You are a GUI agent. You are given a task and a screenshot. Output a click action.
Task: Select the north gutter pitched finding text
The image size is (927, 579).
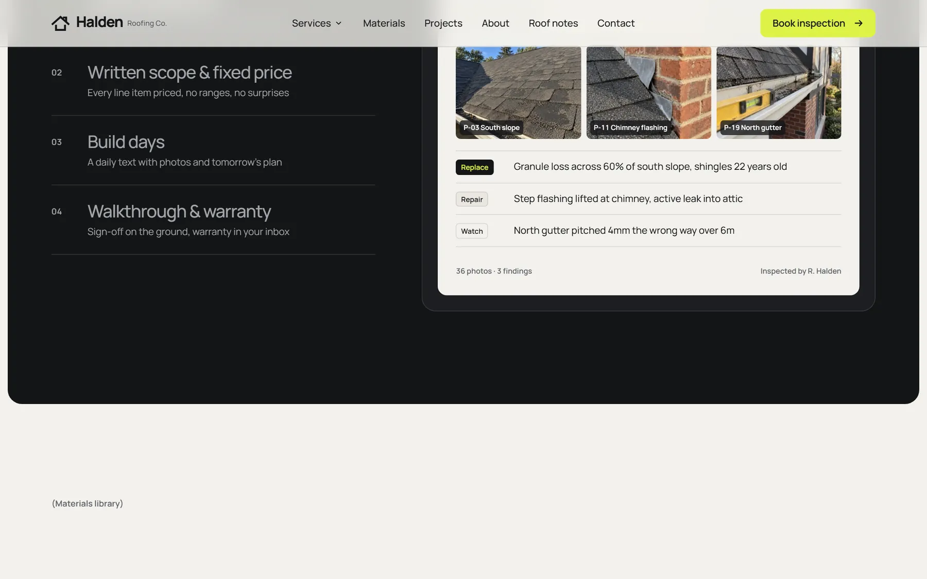tap(624, 231)
